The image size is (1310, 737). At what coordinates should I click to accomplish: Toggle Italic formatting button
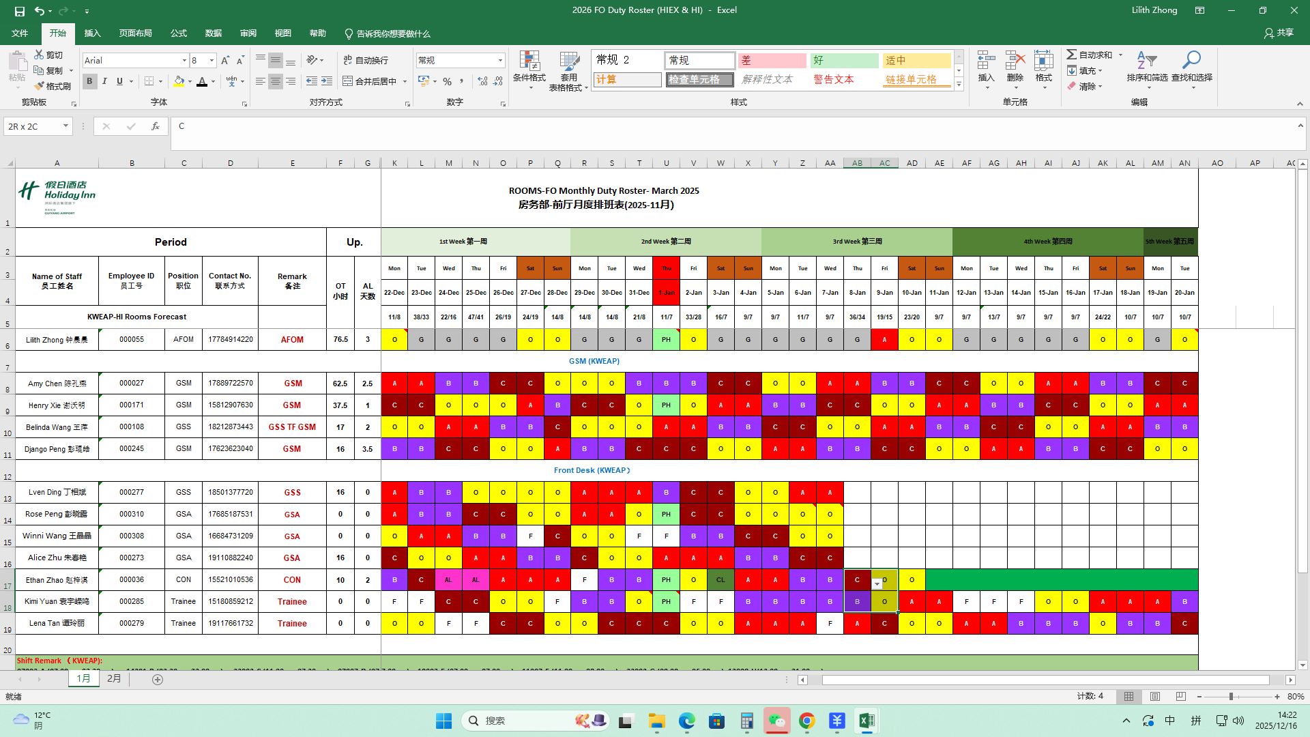tap(104, 81)
